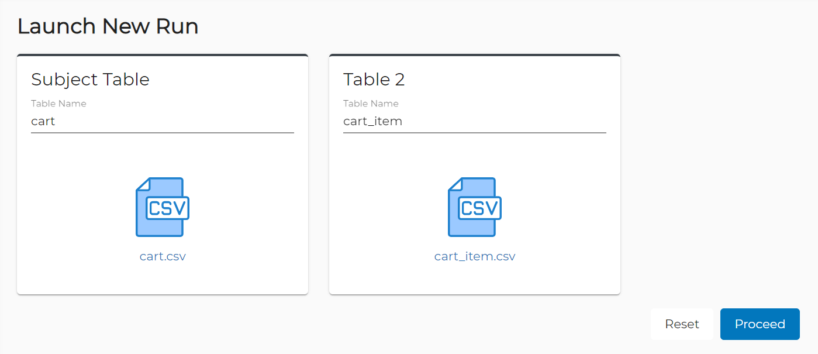
Task: Click the underline beneath the cart table name
Action: tap(163, 133)
